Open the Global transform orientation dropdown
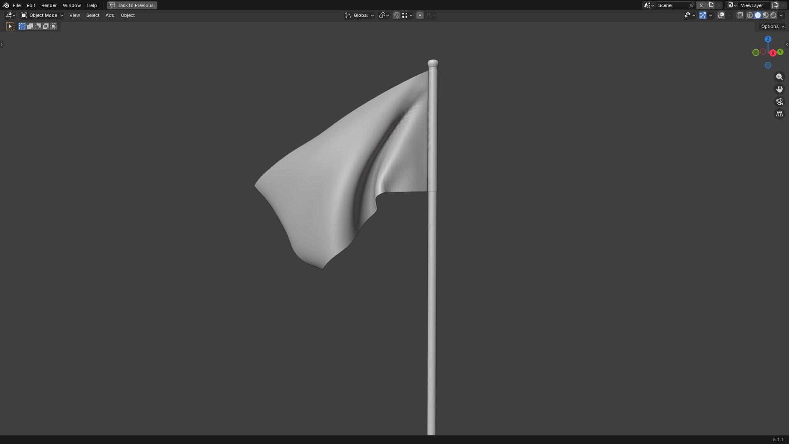The image size is (789, 444). coord(359,15)
